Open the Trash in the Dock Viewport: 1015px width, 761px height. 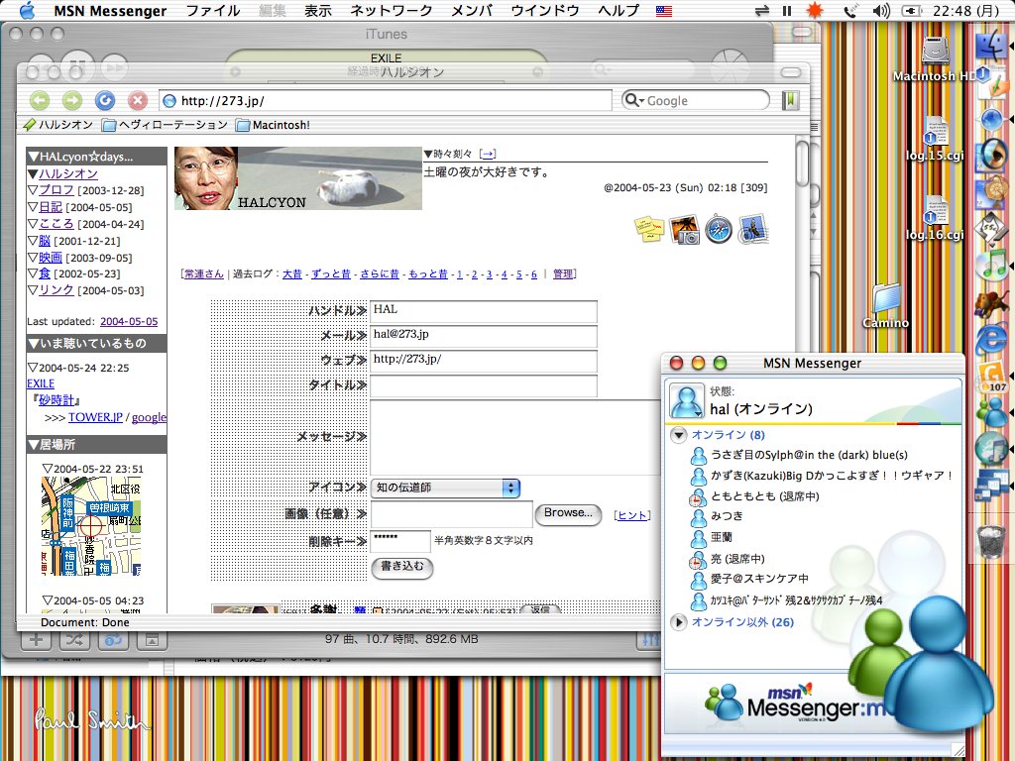pyautogui.click(x=991, y=542)
